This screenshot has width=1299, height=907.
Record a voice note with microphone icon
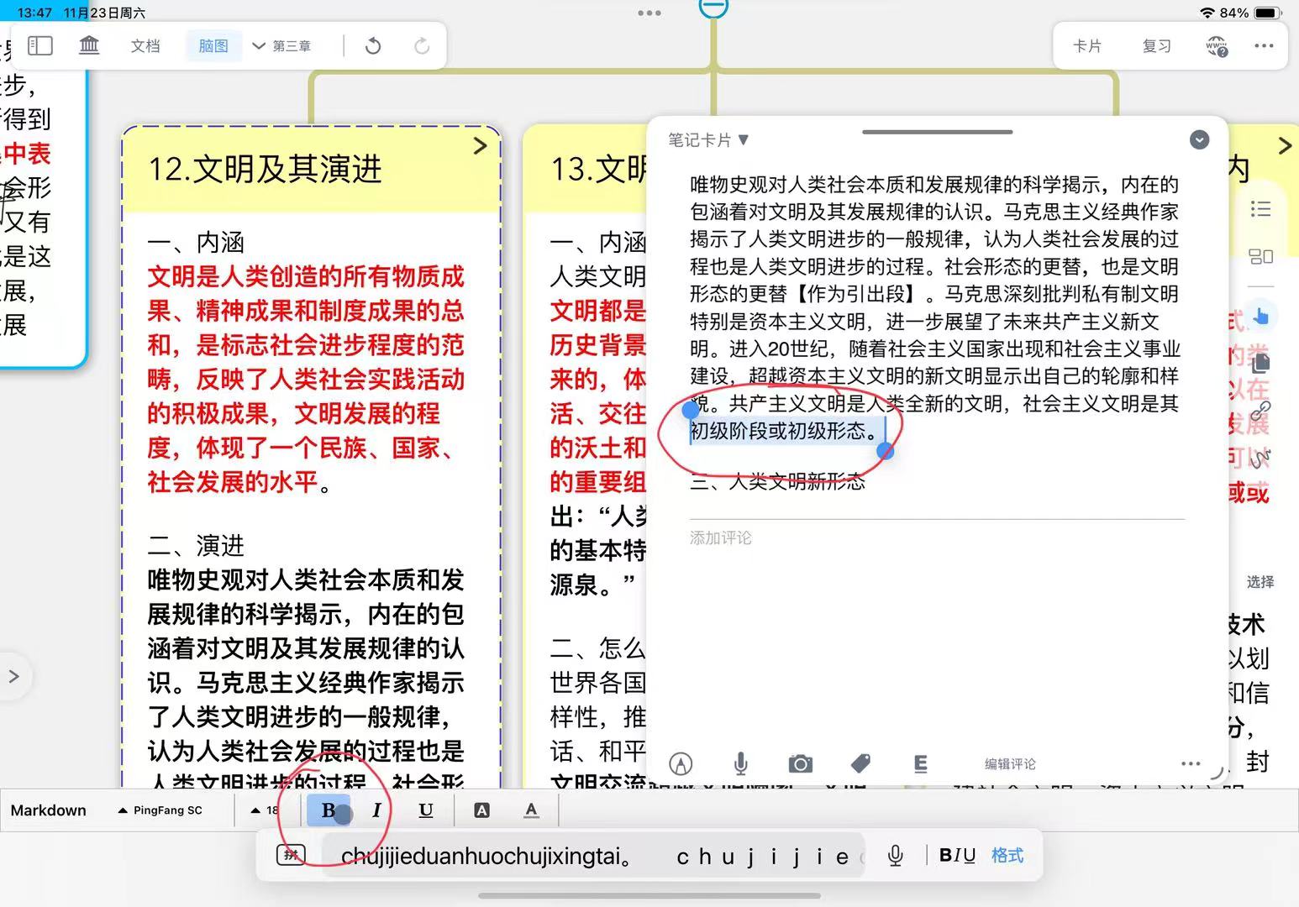click(740, 763)
